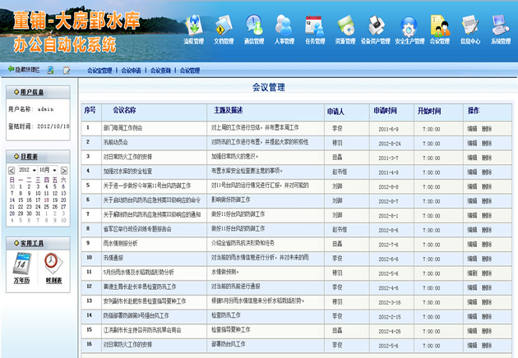Click 删除 for the 汛前动员会 row
This screenshot has width=518, height=358.
click(487, 143)
